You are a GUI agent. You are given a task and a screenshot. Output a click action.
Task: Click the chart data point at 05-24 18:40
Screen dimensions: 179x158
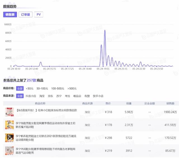tap(85, 66)
